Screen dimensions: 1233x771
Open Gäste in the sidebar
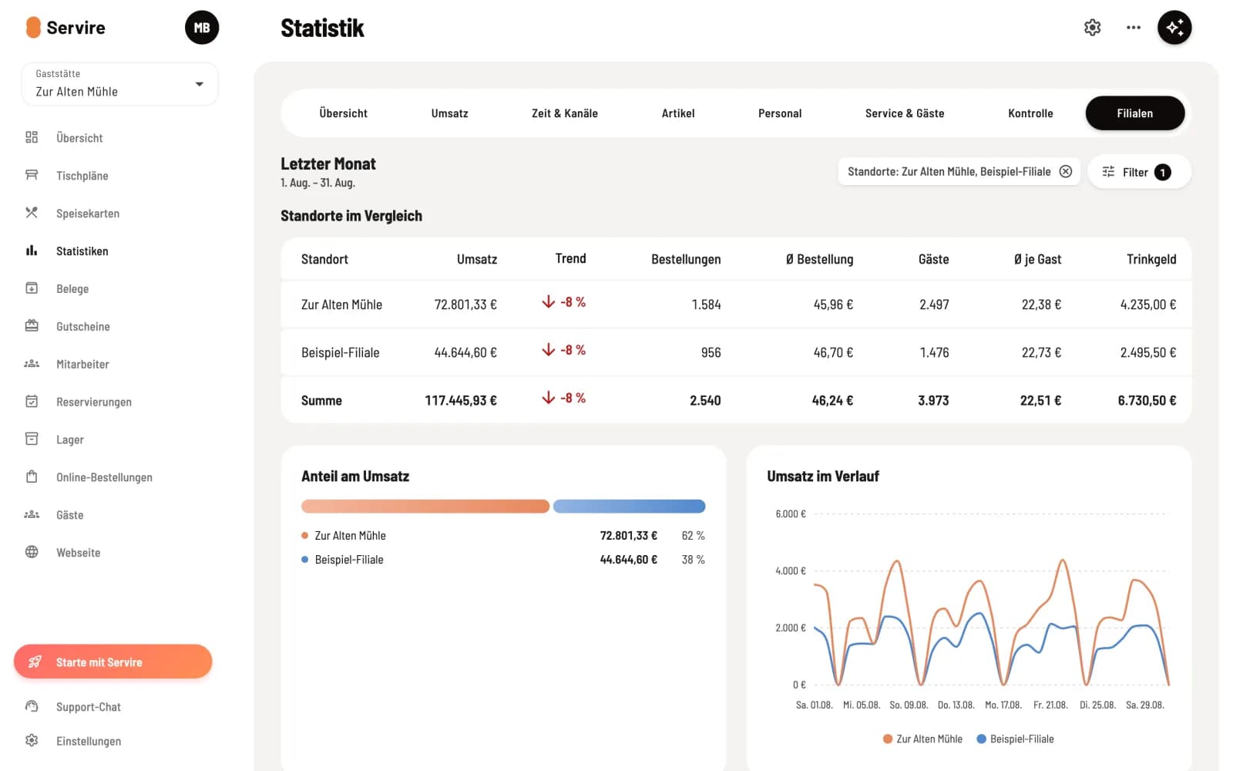[x=69, y=515]
